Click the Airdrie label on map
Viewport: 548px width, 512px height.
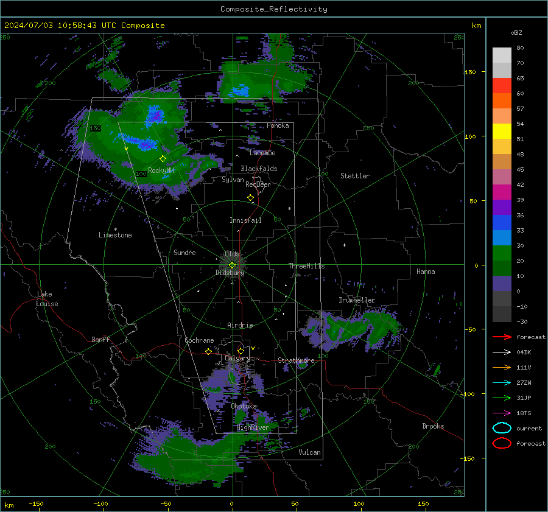(240, 325)
